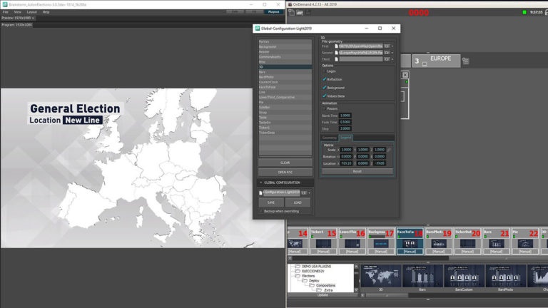Open the dropdown arrow for First geometry file
Viewport: 548px width, 308px height.
(392, 46)
